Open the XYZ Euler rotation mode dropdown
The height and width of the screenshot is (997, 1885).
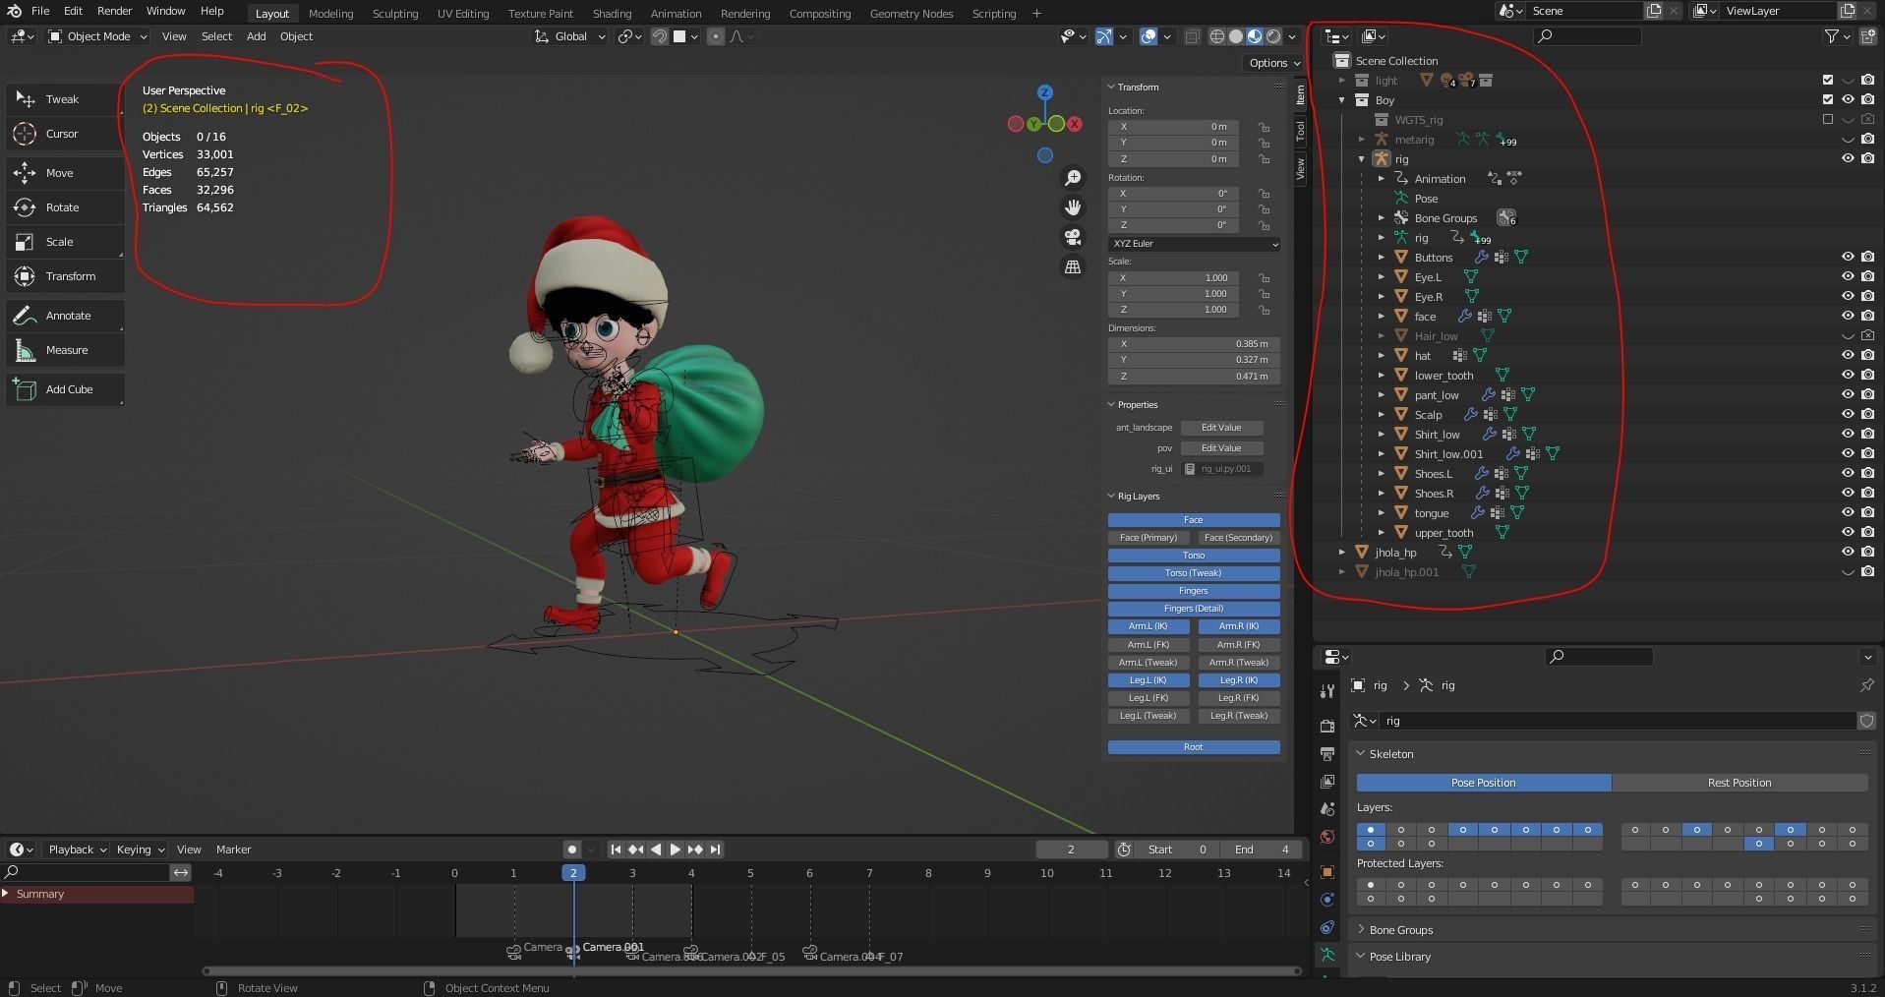click(x=1194, y=243)
